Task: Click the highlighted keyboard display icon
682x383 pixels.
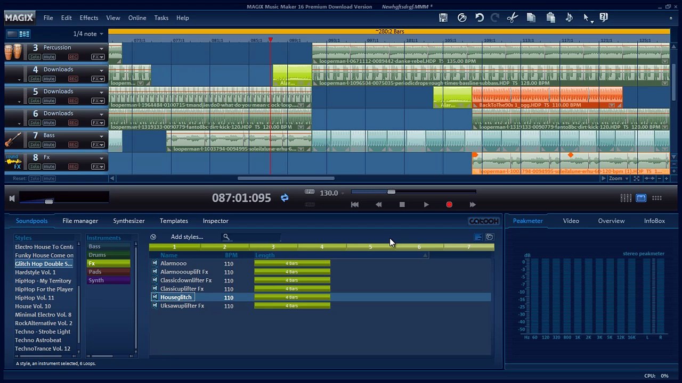Action: [x=641, y=198]
